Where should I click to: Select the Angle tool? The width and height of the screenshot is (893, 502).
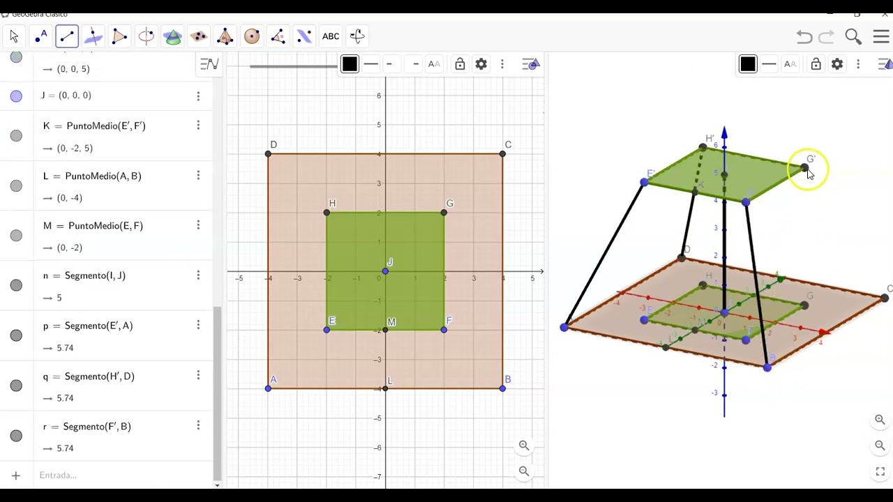click(278, 36)
